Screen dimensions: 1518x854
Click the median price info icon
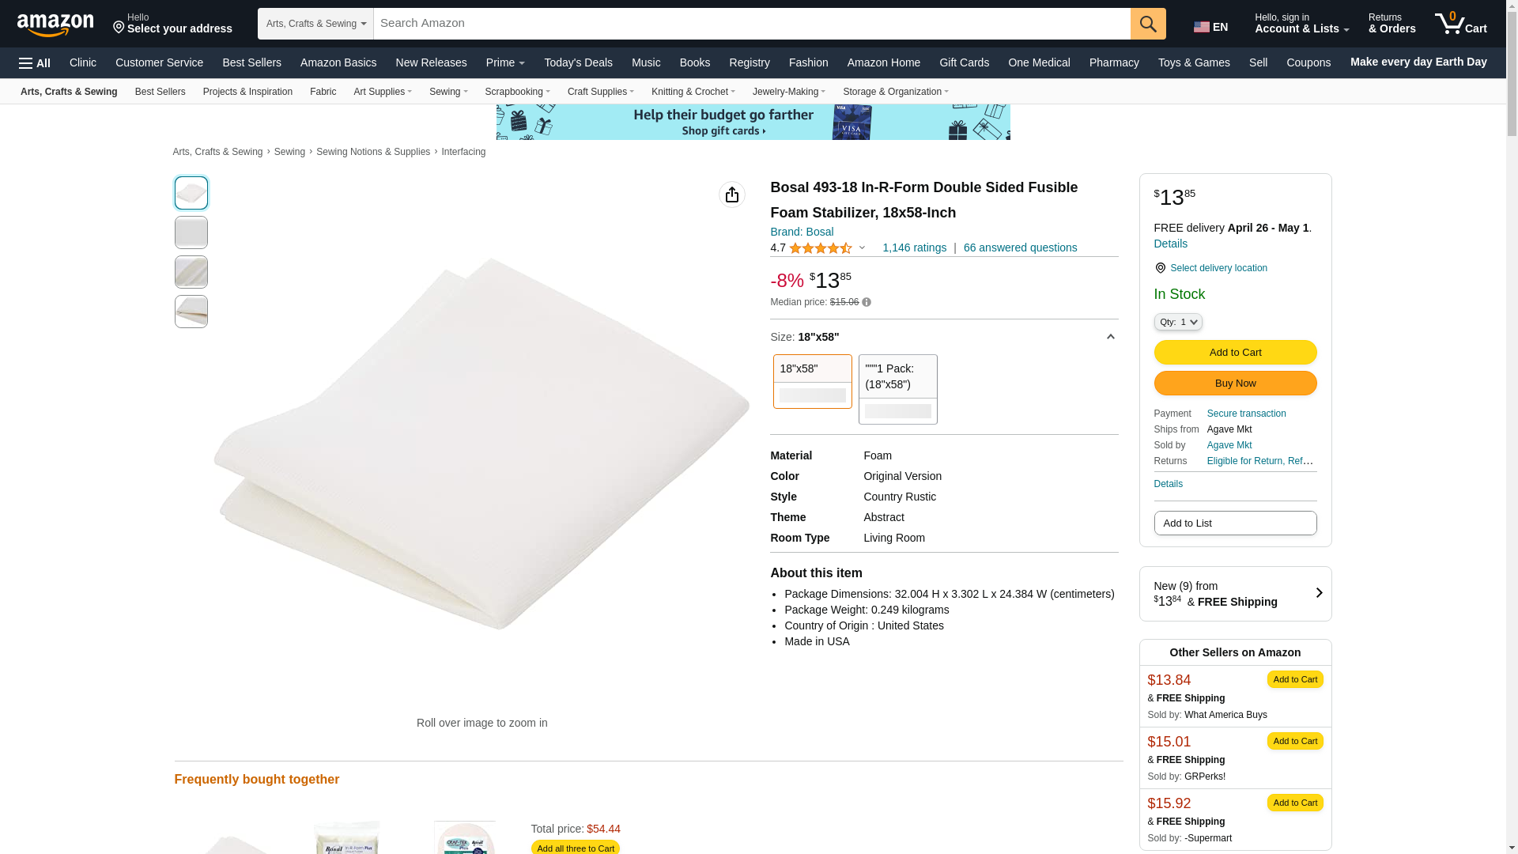tap(867, 302)
